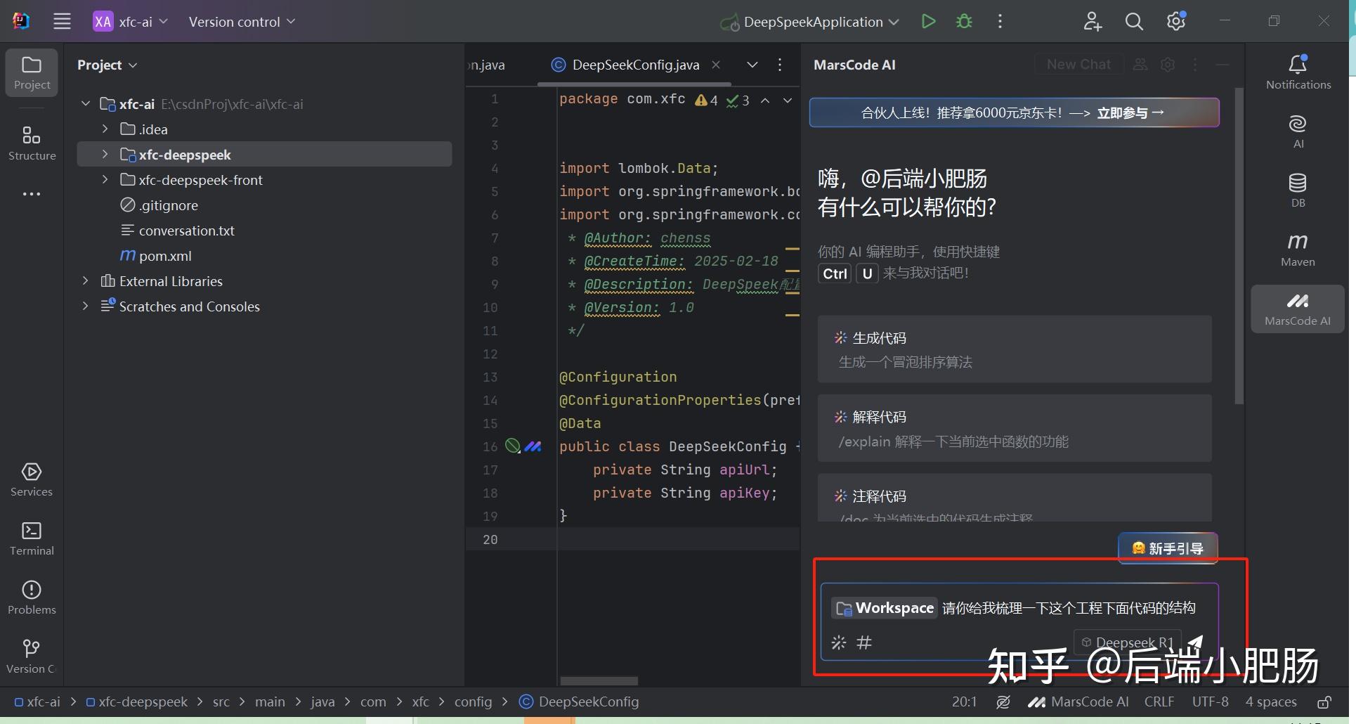Open the MarsCode AI sidebar panel
The image size is (1356, 724).
tap(1296, 308)
